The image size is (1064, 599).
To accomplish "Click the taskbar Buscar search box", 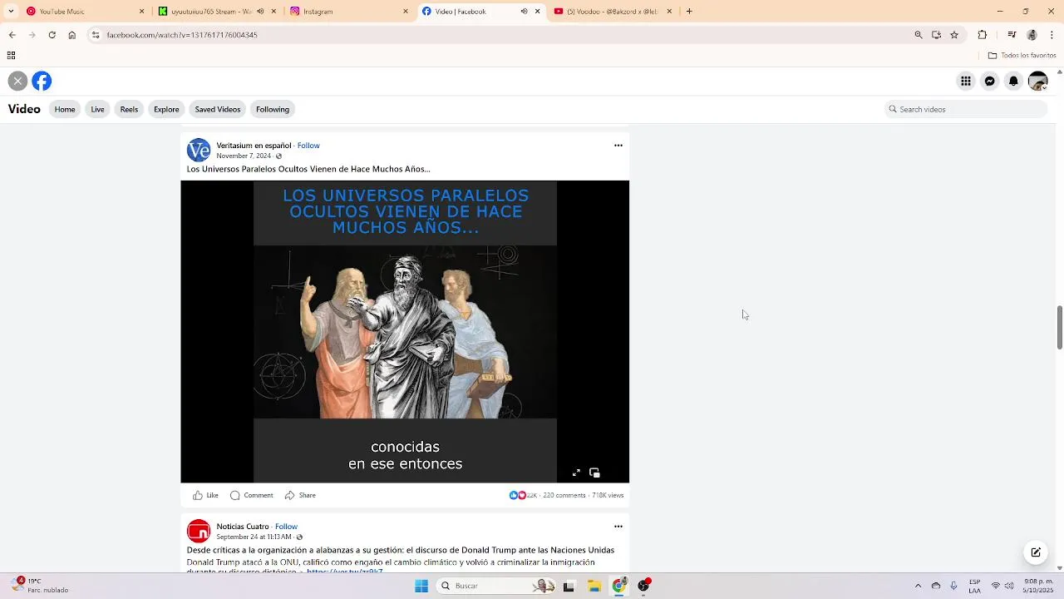I will coord(496,586).
